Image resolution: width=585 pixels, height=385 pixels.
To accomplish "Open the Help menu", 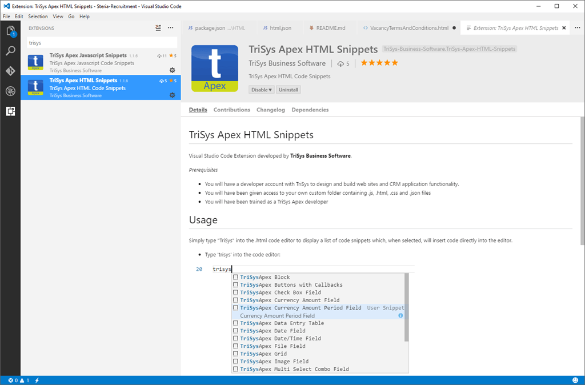I will pyautogui.click(x=85, y=17).
